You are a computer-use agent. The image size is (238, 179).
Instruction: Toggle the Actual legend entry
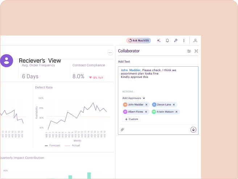(x=73, y=145)
